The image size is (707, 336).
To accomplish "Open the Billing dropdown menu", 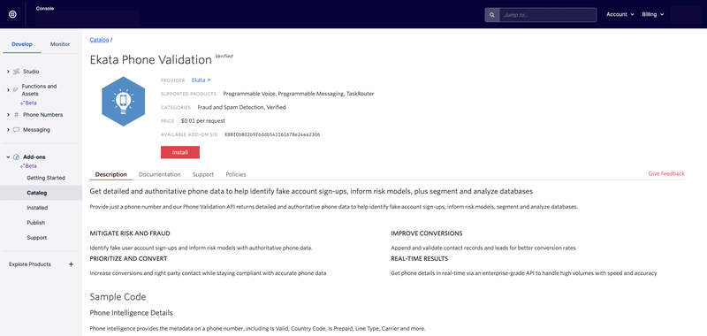I will (653, 14).
